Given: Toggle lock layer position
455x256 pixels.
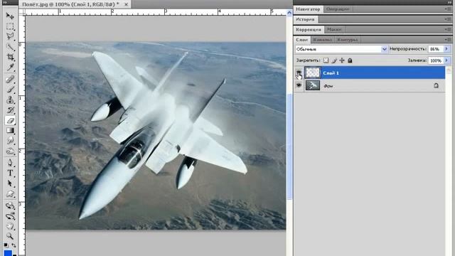Looking at the screenshot, I should (342, 60).
